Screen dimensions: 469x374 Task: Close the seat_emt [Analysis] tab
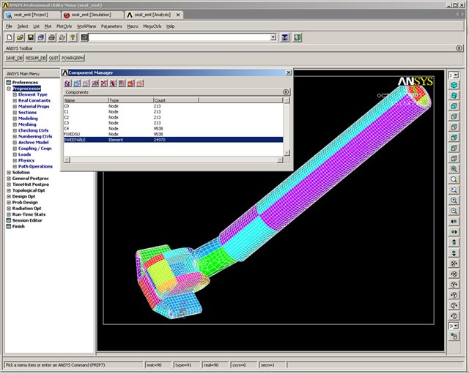coord(178,15)
